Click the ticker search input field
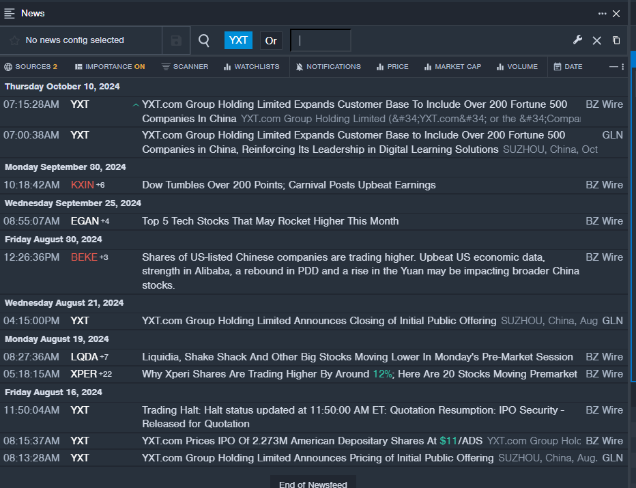The width and height of the screenshot is (636, 488). 321,40
